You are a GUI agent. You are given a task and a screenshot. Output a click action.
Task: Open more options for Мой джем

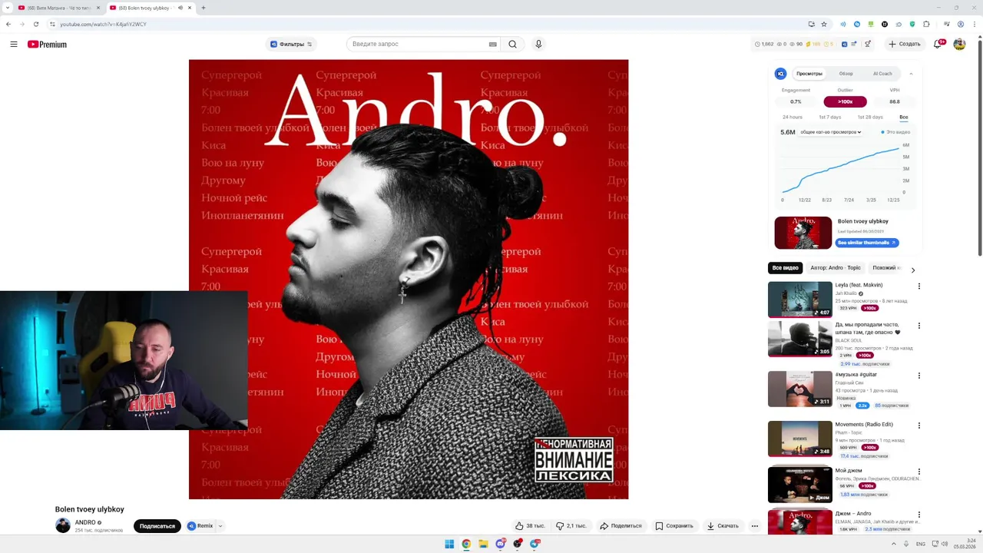click(918, 472)
